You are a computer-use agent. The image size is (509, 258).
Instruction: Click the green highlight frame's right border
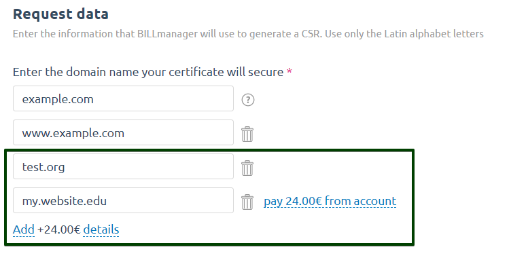[x=413, y=198]
